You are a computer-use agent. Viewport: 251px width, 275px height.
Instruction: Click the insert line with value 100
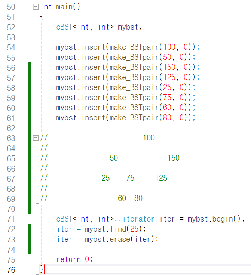click(128, 47)
